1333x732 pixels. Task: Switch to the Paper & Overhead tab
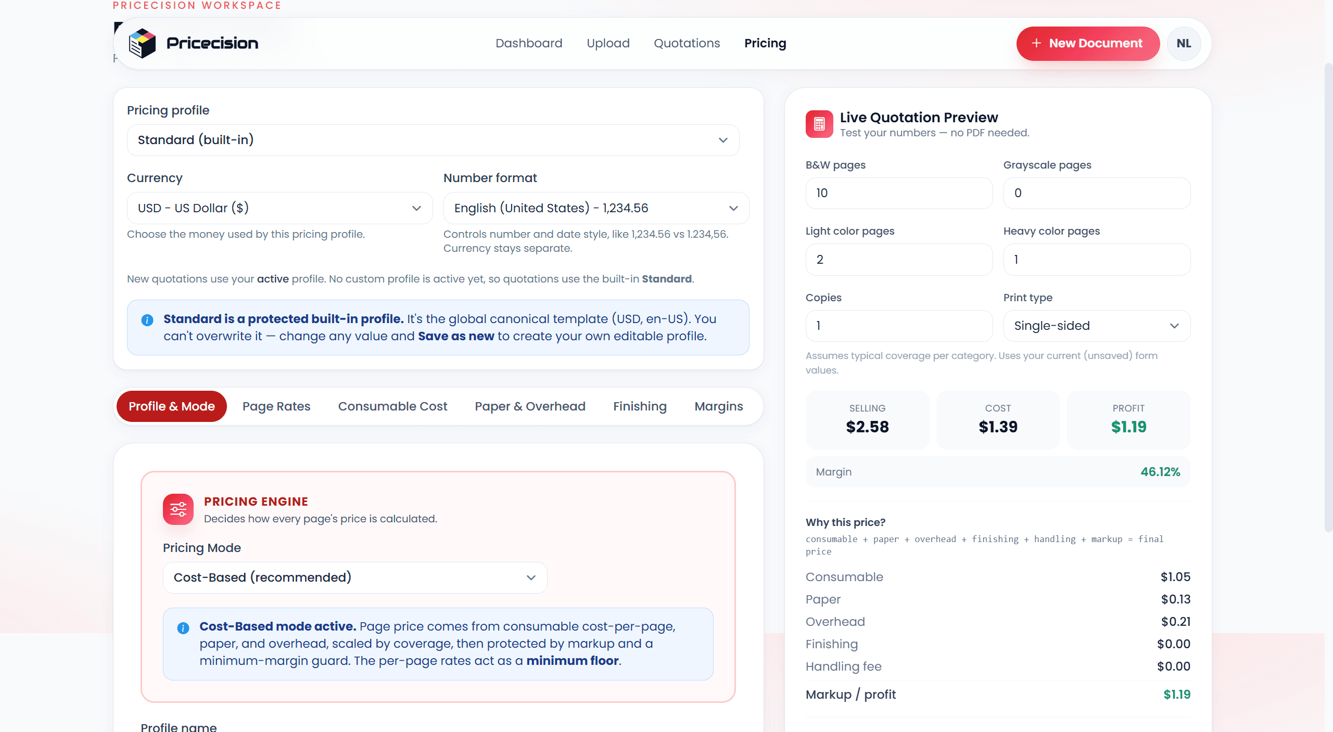[530, 406]
